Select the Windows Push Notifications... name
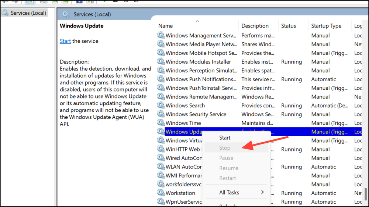Viewport: 369px width, 207px height. click(201, 79)
